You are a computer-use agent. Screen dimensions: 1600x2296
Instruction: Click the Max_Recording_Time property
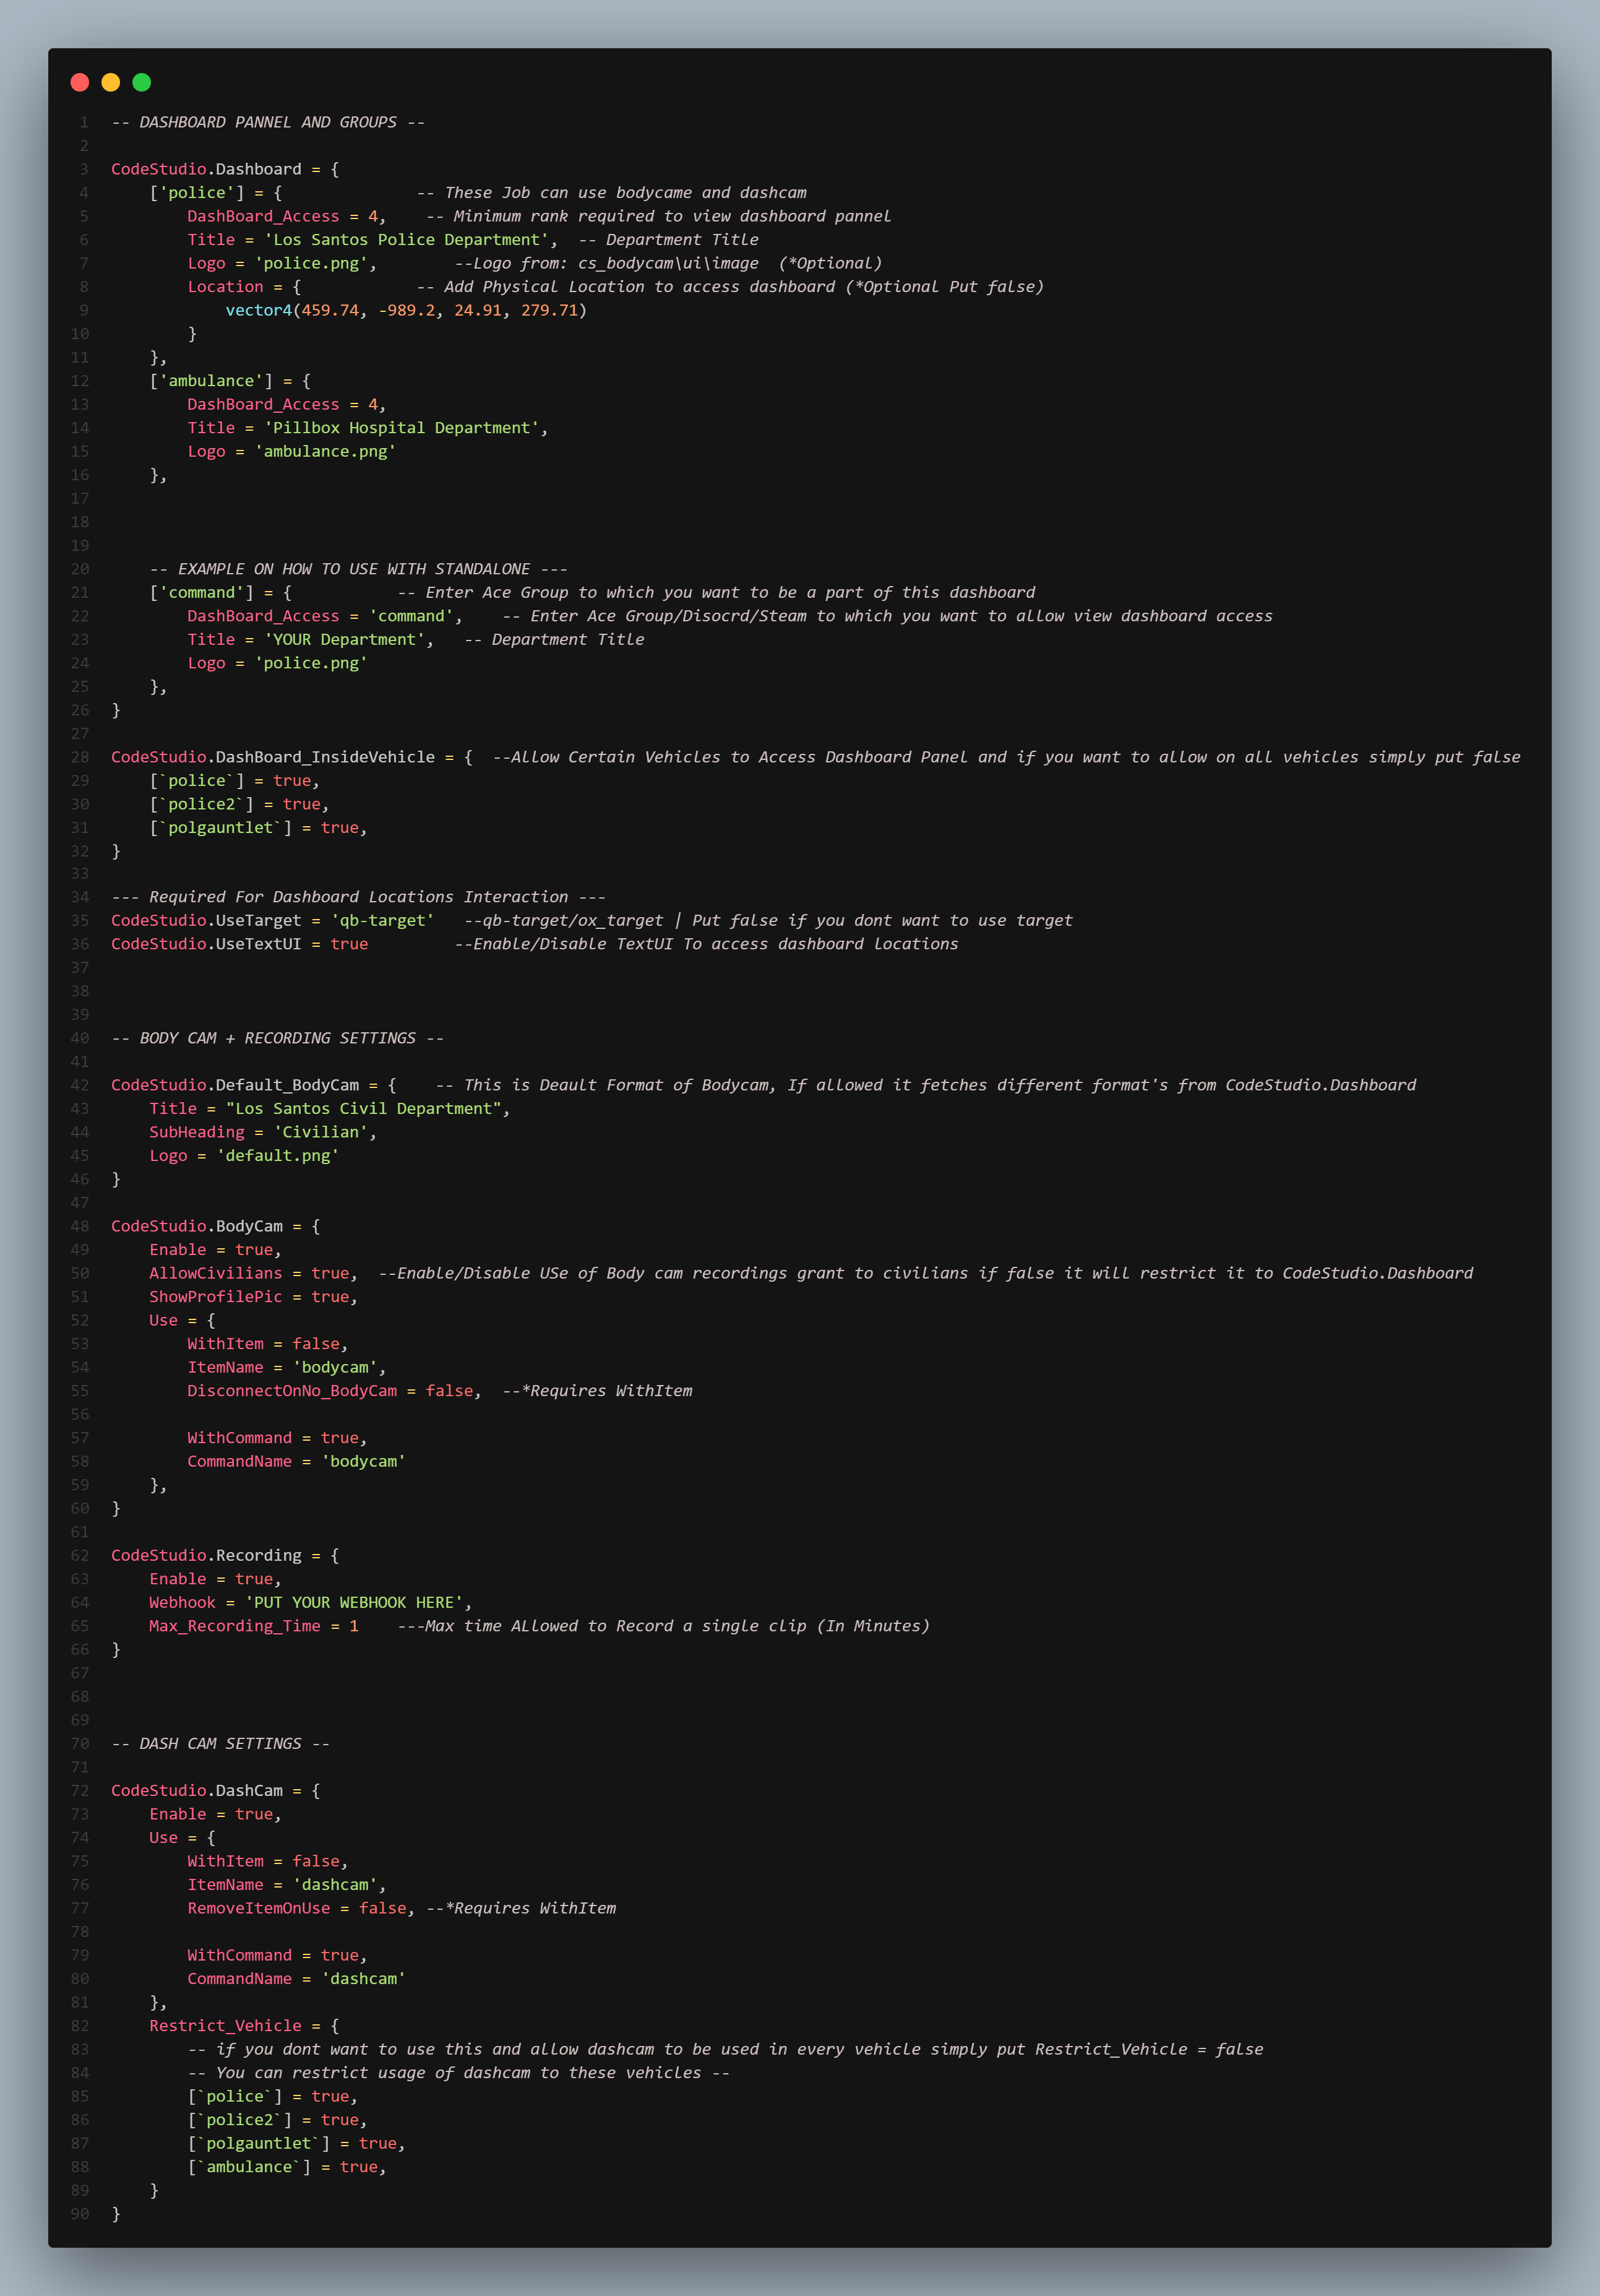235,1626
